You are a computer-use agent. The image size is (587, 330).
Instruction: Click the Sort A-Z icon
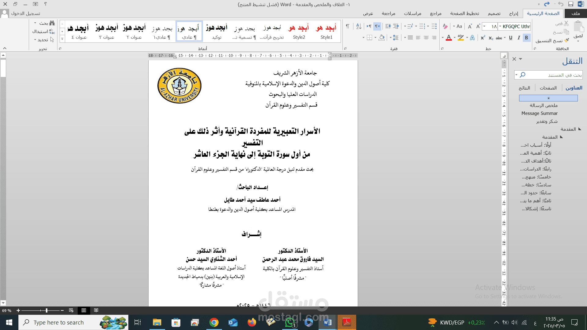point(359,26)
